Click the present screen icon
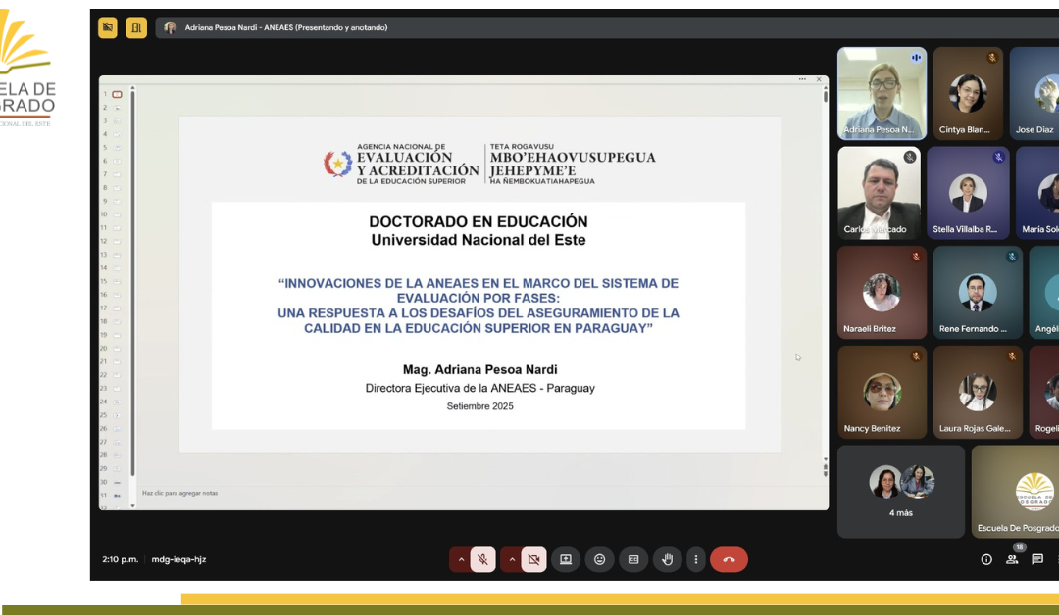The image size is (1059, 615). pos(566,559)
